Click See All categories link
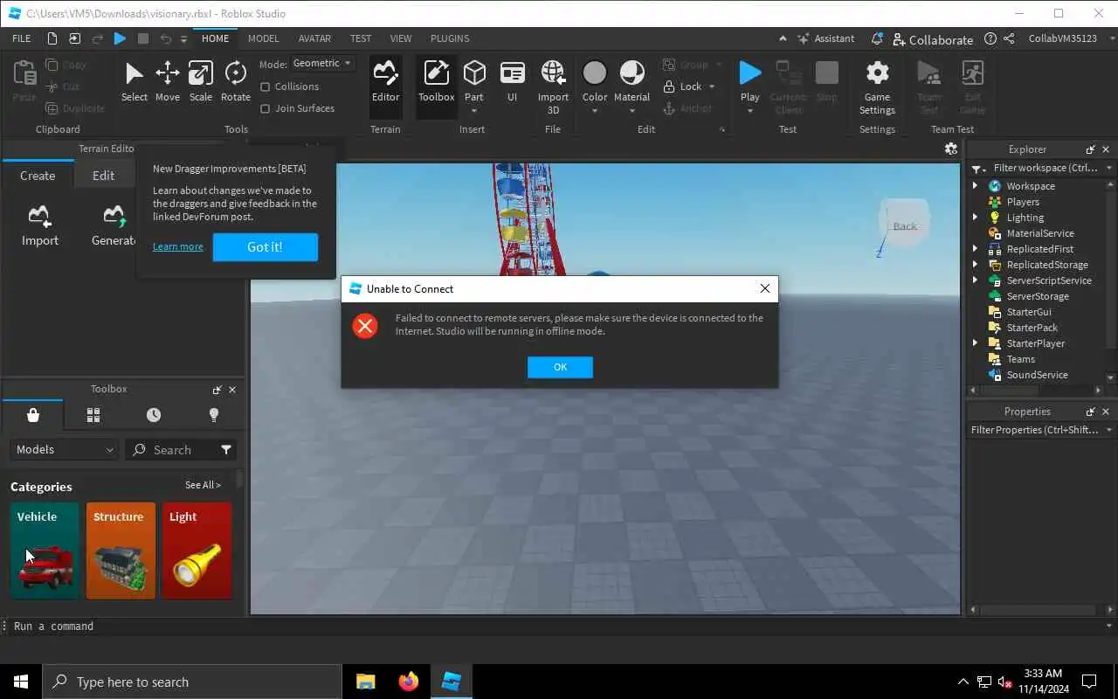The height and width of the screenshot is (699, 1118). point(203,485)
